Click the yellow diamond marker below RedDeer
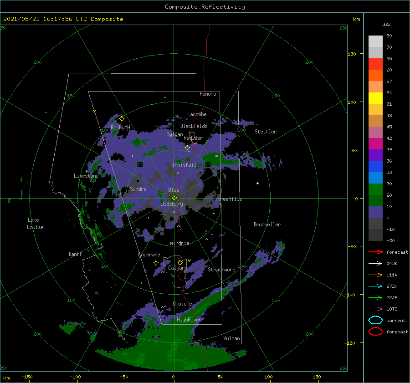Viewport: 410px width, 383px height. [187, 148]
